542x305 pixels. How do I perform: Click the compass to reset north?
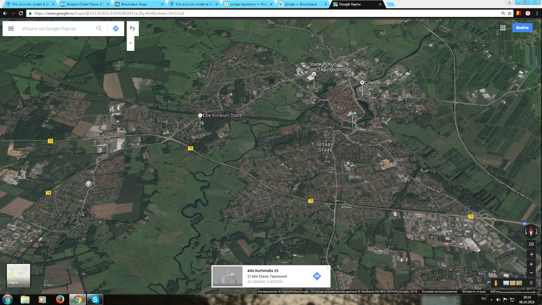[x=531, y=231]
